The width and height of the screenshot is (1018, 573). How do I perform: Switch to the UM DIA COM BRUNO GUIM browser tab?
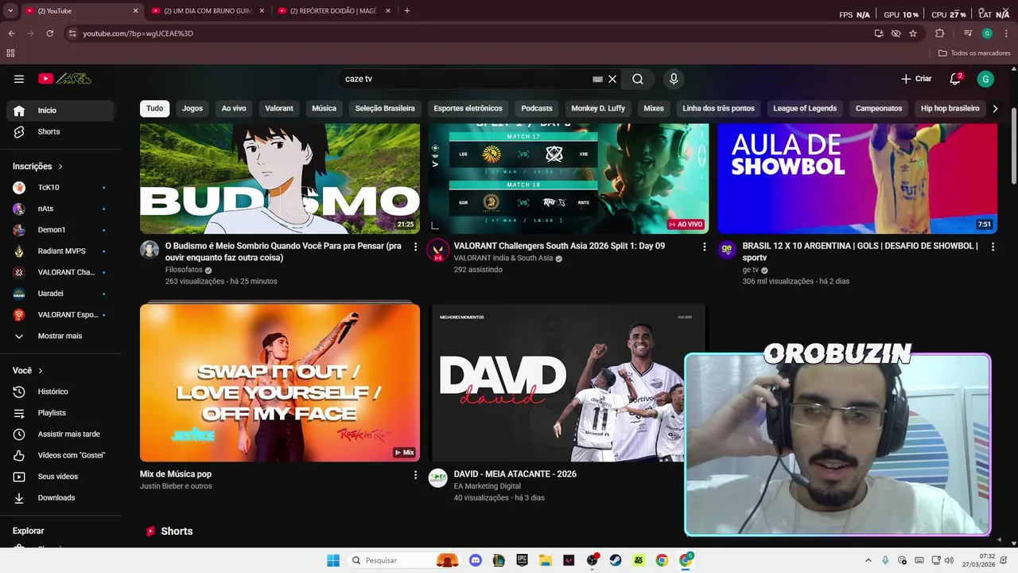click(207, 11)
